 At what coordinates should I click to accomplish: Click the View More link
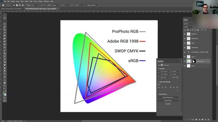[168, 104]
